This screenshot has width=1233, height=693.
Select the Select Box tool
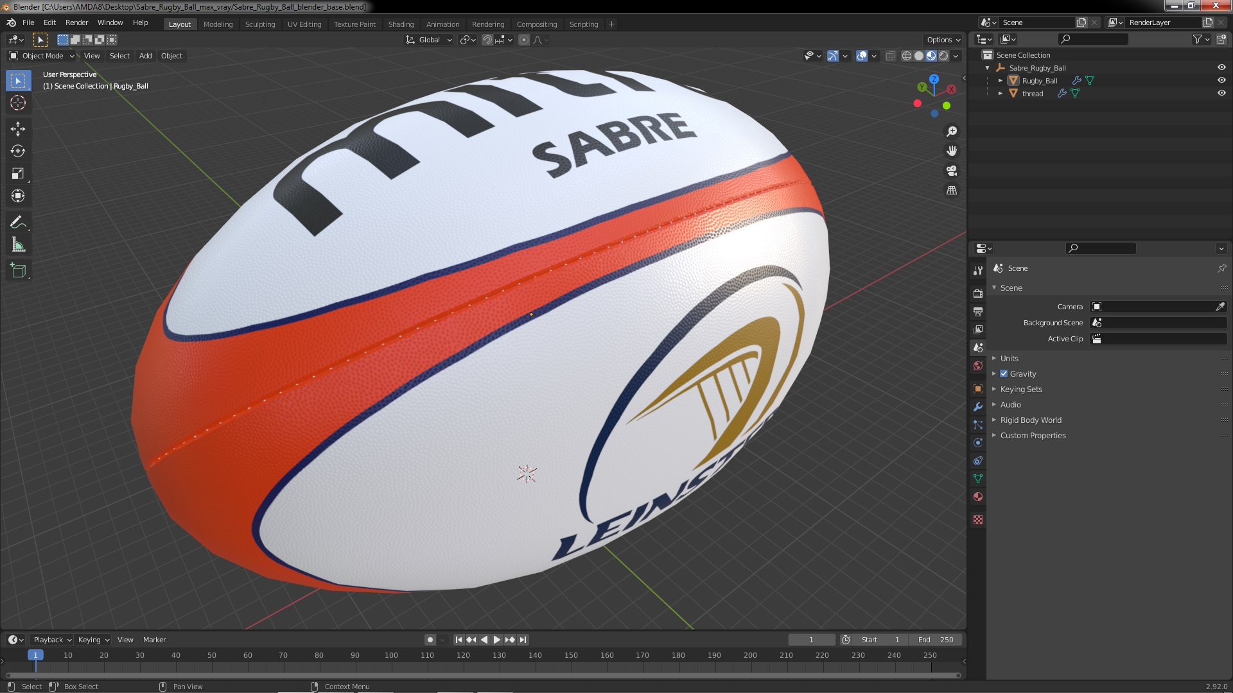coord(18,81)
